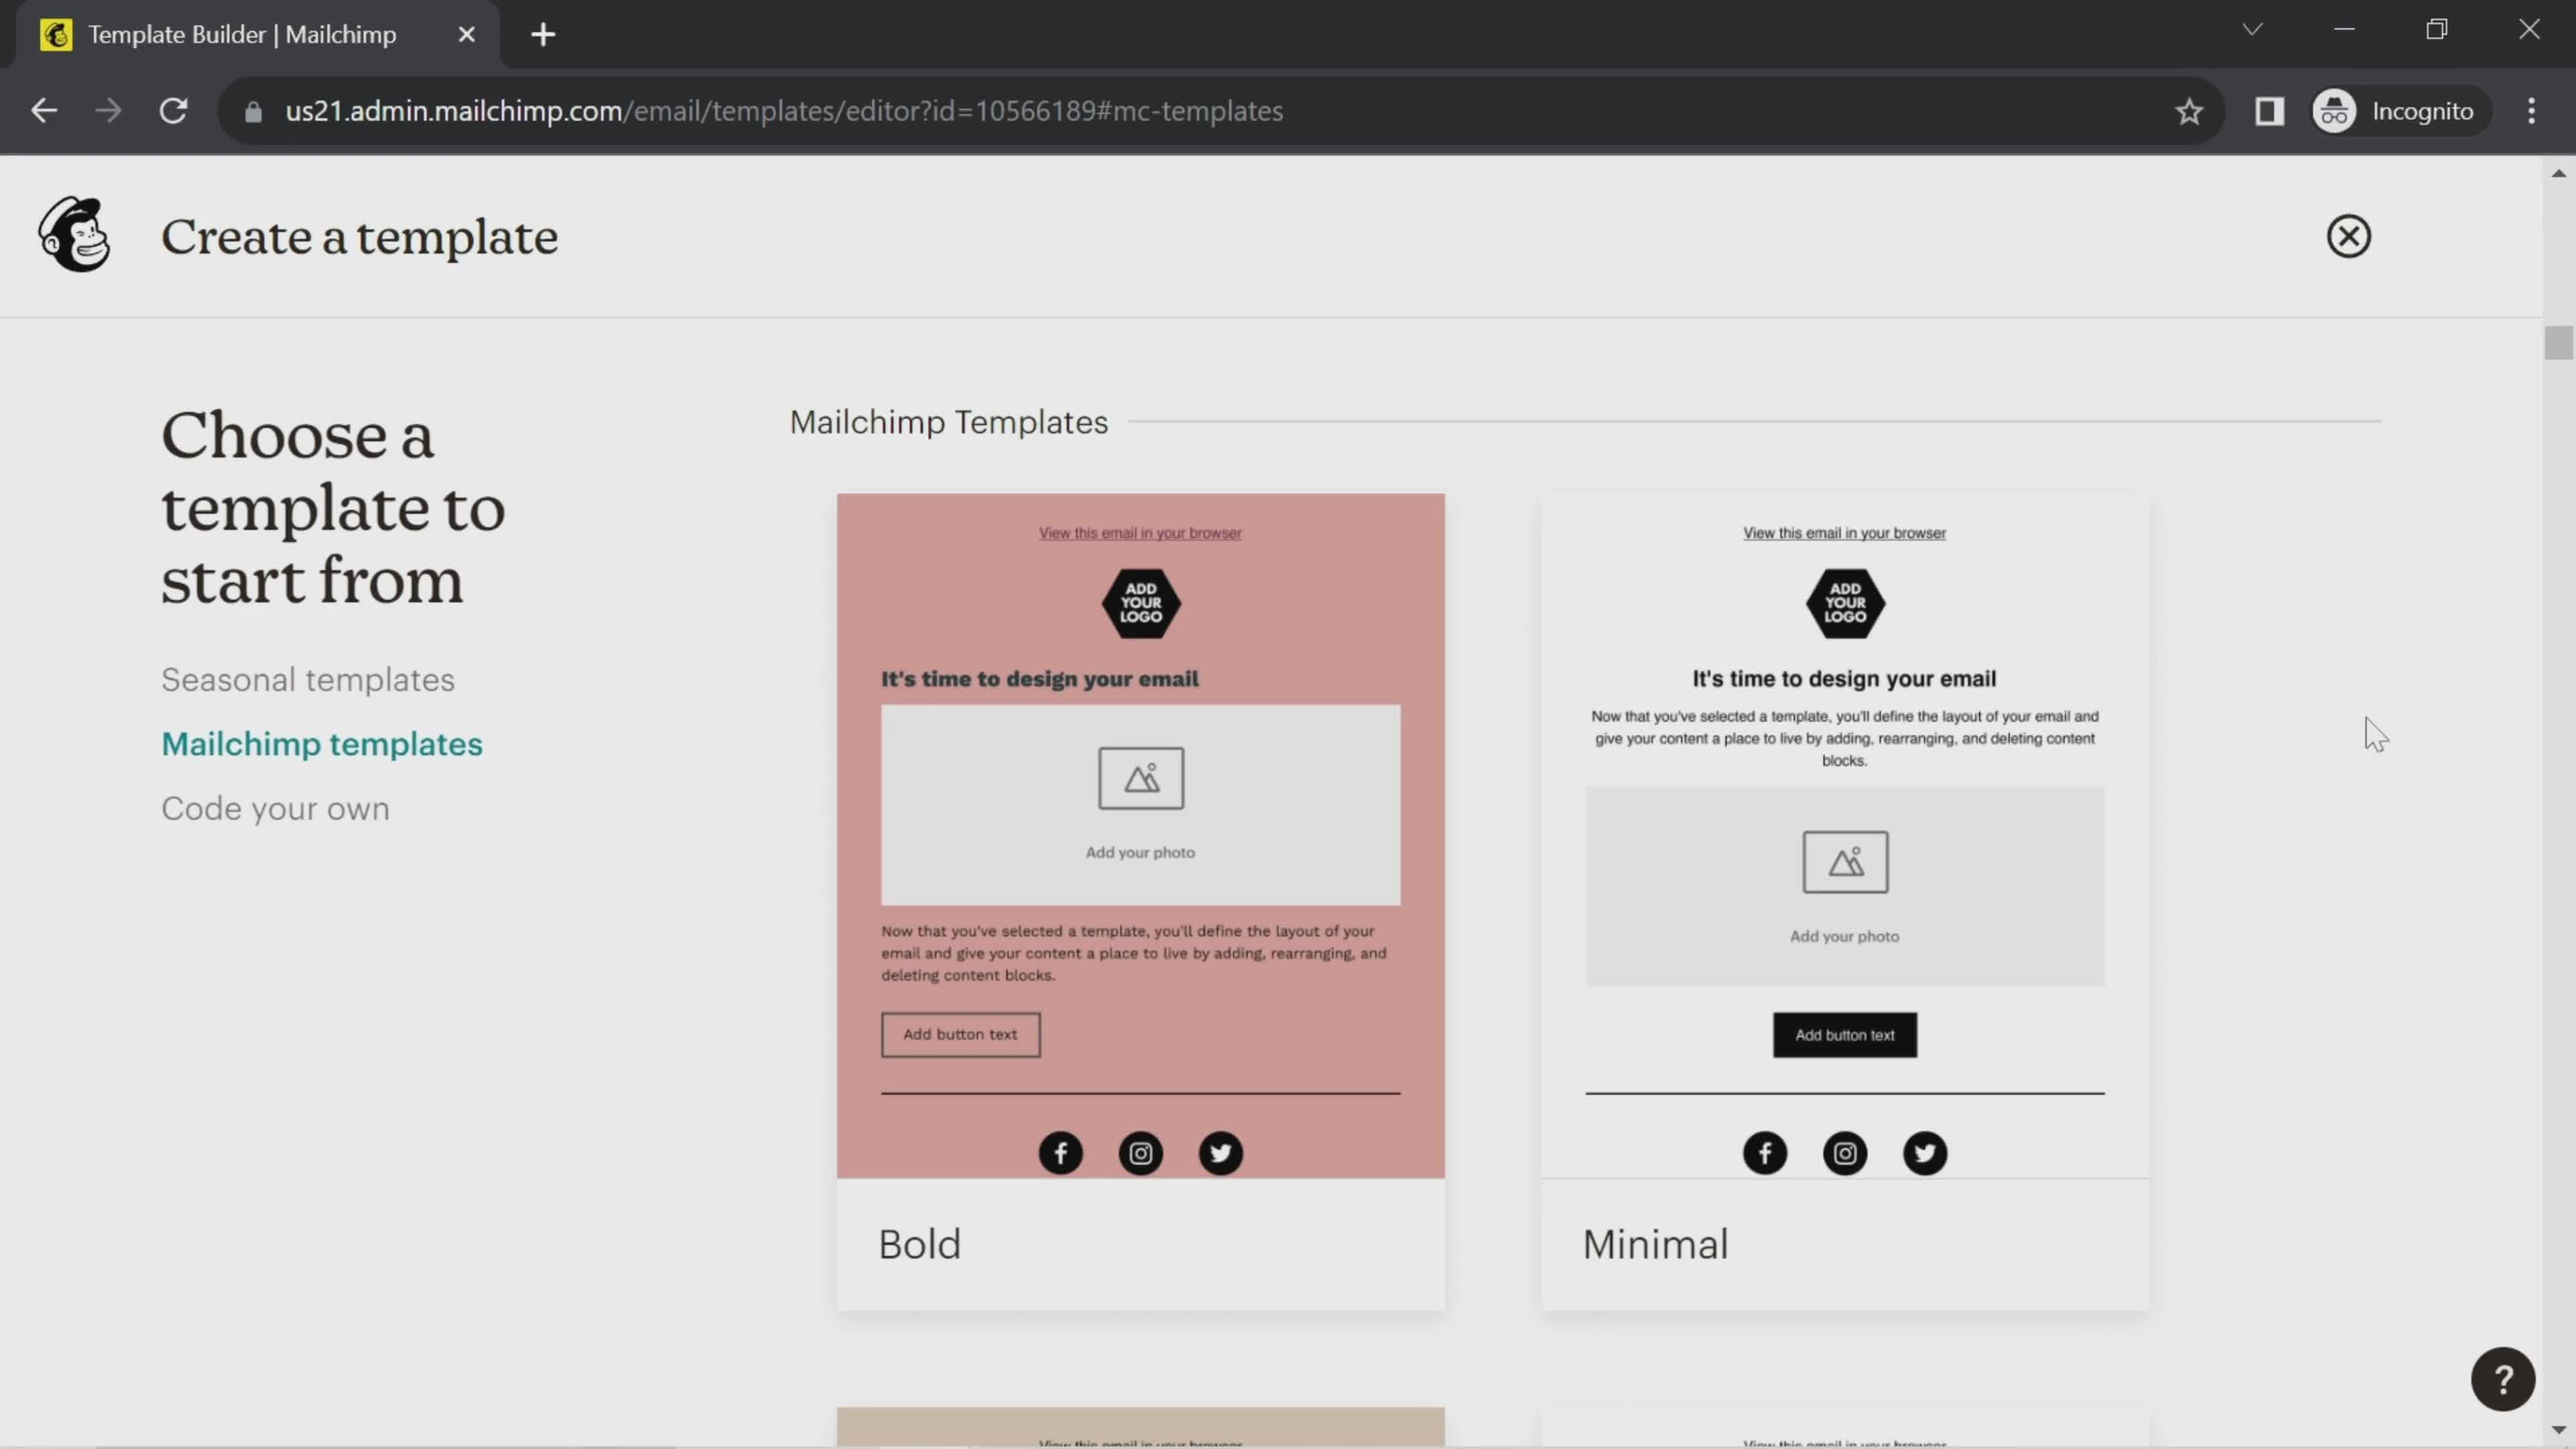Viewport: 2576px width, 1449px height.
Task: Click the Create a template page title
Action: point(359,237)
